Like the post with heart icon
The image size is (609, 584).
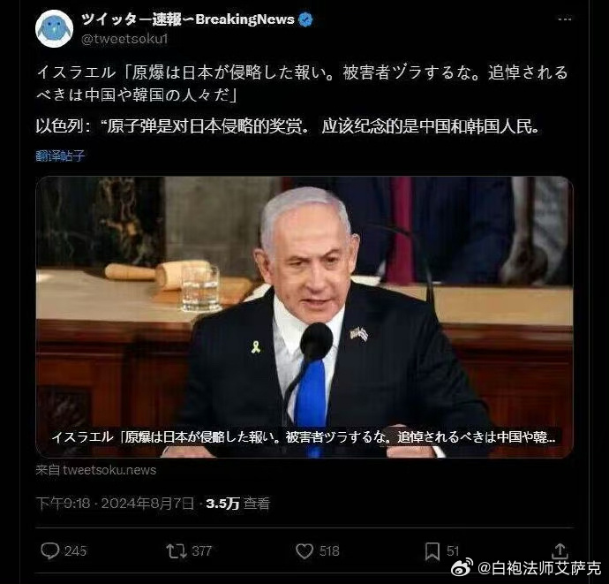point(304,551)
